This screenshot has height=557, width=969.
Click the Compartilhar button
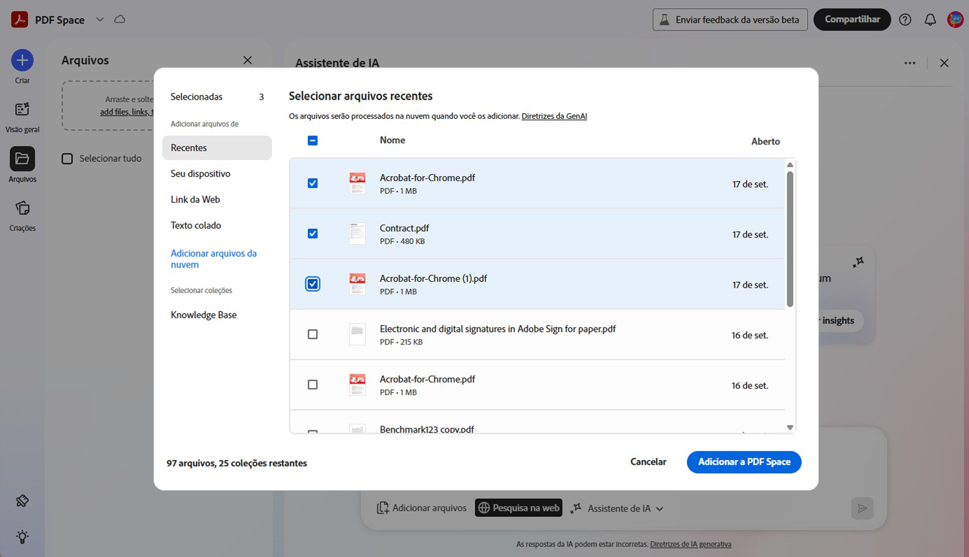pos(852,20)
